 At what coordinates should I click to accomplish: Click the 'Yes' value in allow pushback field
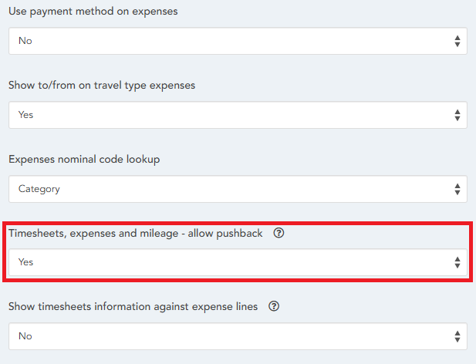click(x=26, y=262)
